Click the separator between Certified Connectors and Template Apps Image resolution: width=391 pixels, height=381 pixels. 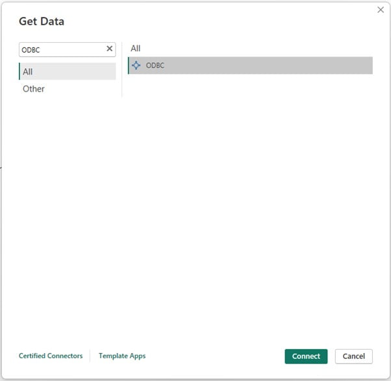click(90, 356)
